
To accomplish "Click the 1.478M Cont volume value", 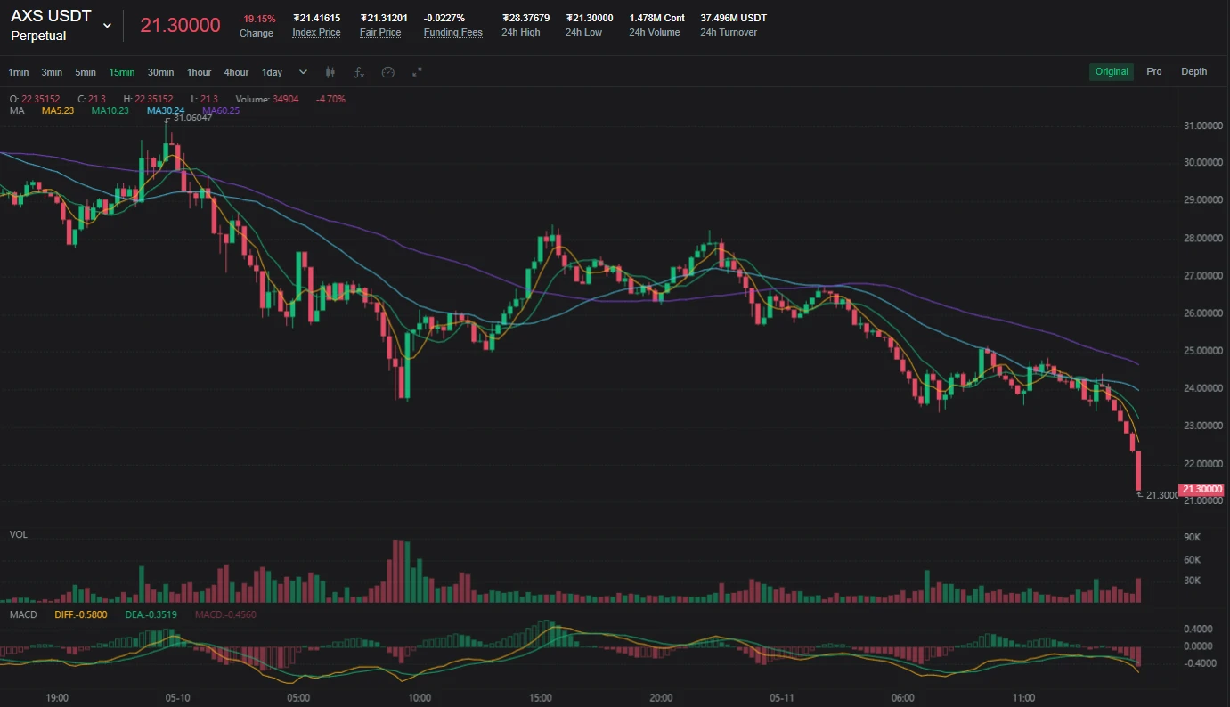I will pos(656,18).
